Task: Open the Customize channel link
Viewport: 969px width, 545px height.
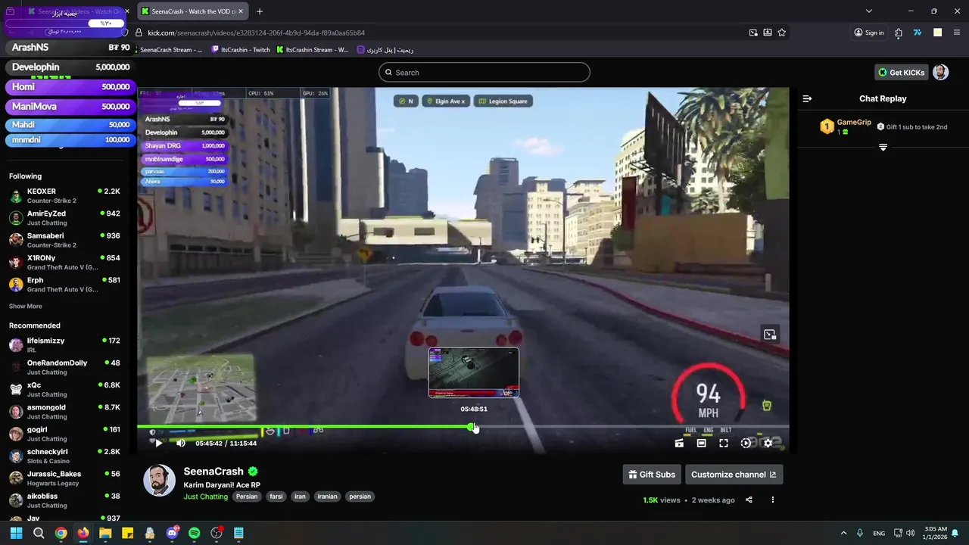Action: pos(734,475)
